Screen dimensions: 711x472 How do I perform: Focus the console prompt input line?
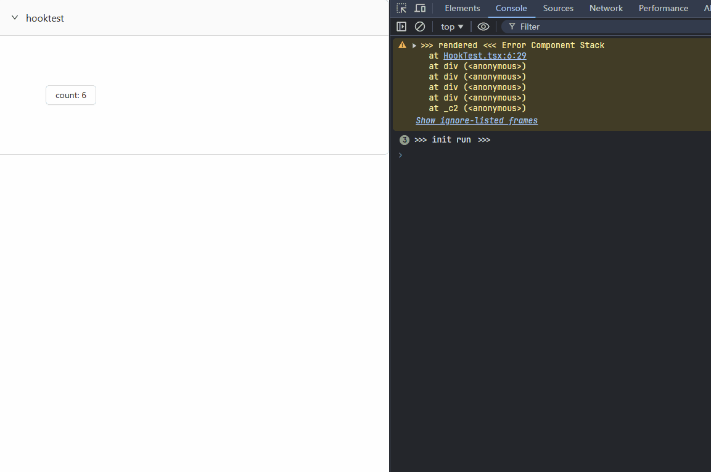point(549,155)
